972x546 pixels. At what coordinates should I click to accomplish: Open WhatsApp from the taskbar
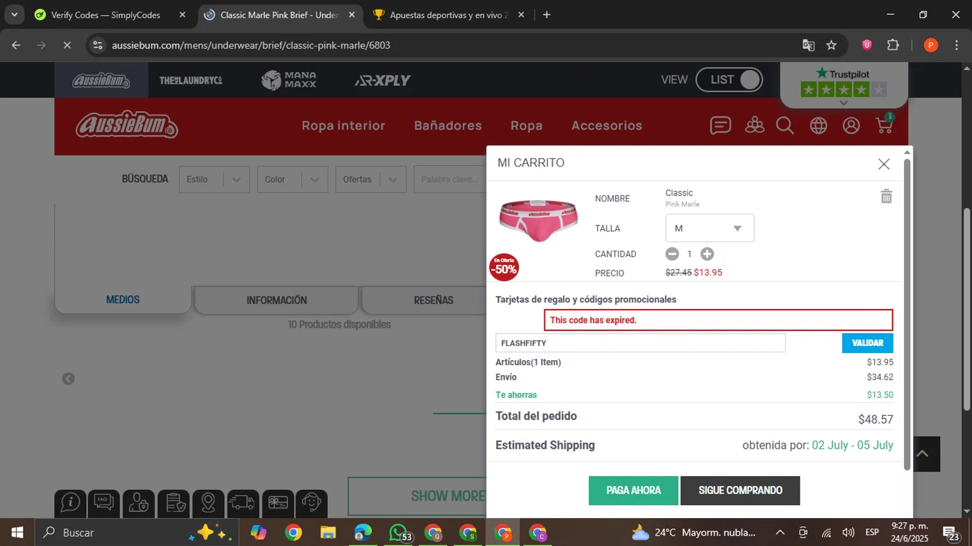pos(399,532)
